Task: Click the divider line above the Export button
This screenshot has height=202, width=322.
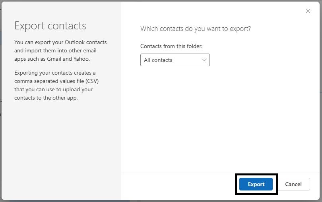Action: (220, 173)
